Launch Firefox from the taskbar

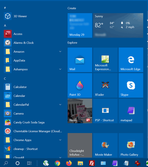tap(69, 163)
